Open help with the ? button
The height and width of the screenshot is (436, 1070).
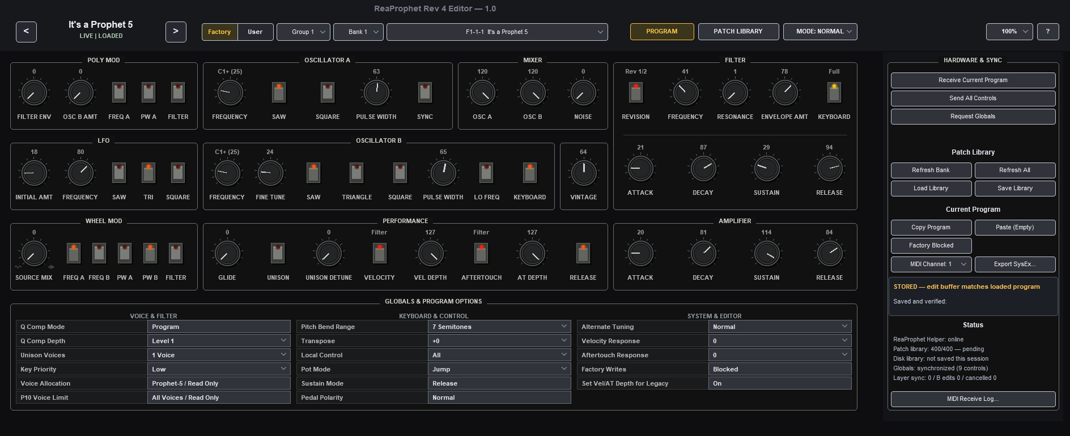1048,32
